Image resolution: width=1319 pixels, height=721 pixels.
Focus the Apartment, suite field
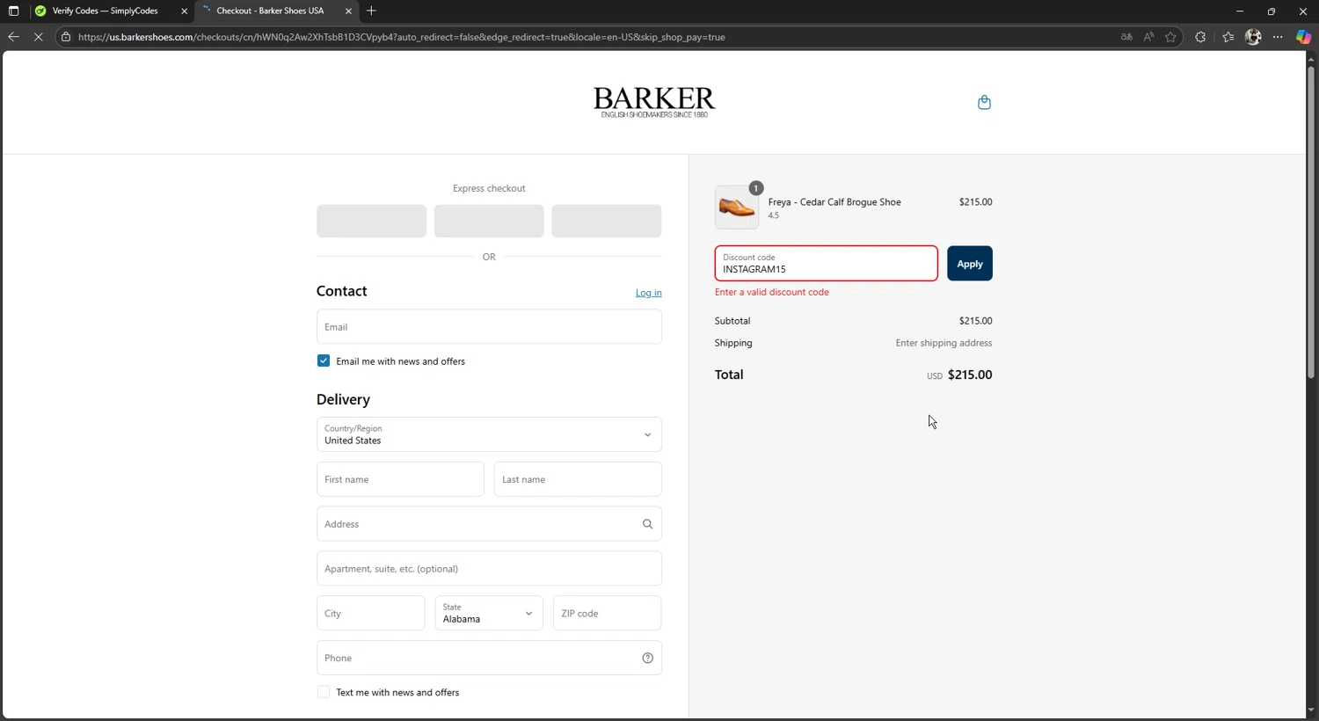point(489,568)
